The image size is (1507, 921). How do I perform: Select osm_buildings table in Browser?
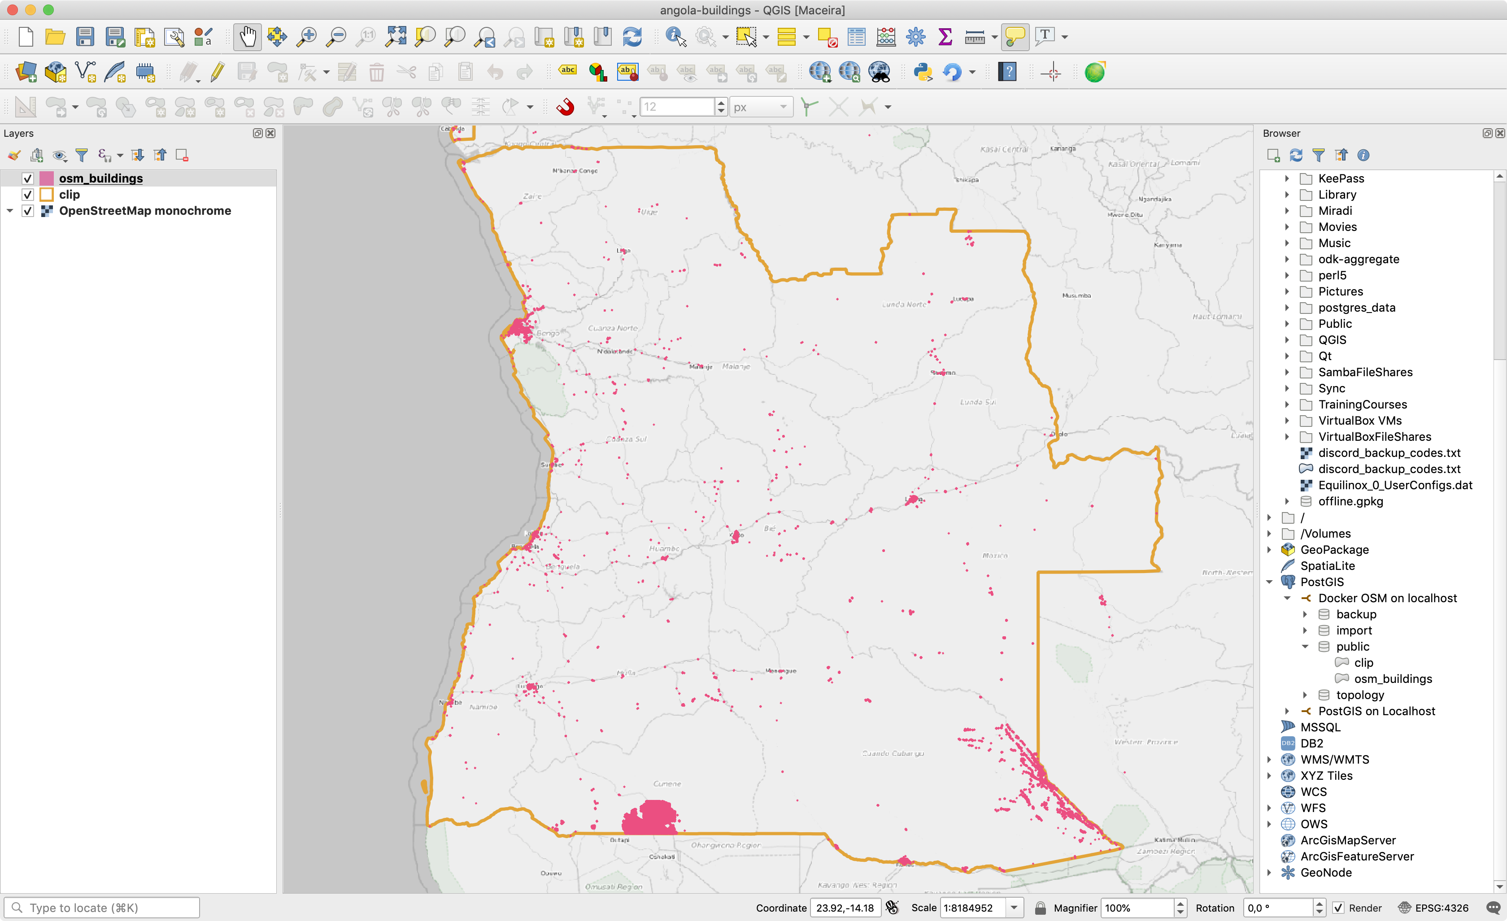[1393, 679]
